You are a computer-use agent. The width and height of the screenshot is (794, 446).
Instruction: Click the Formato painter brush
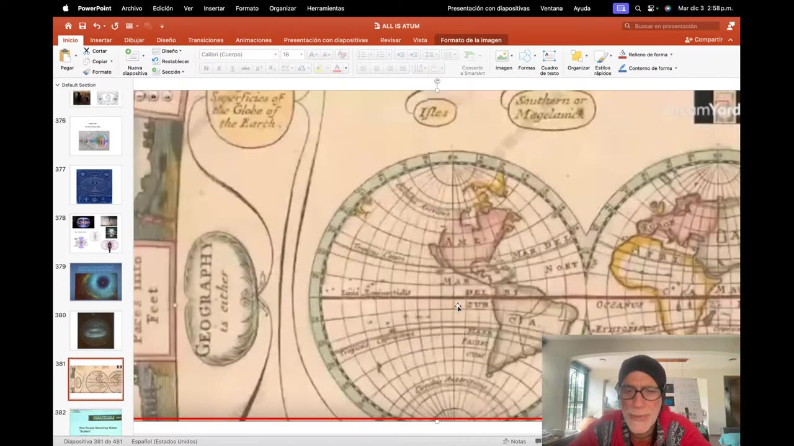click(97, 72)
